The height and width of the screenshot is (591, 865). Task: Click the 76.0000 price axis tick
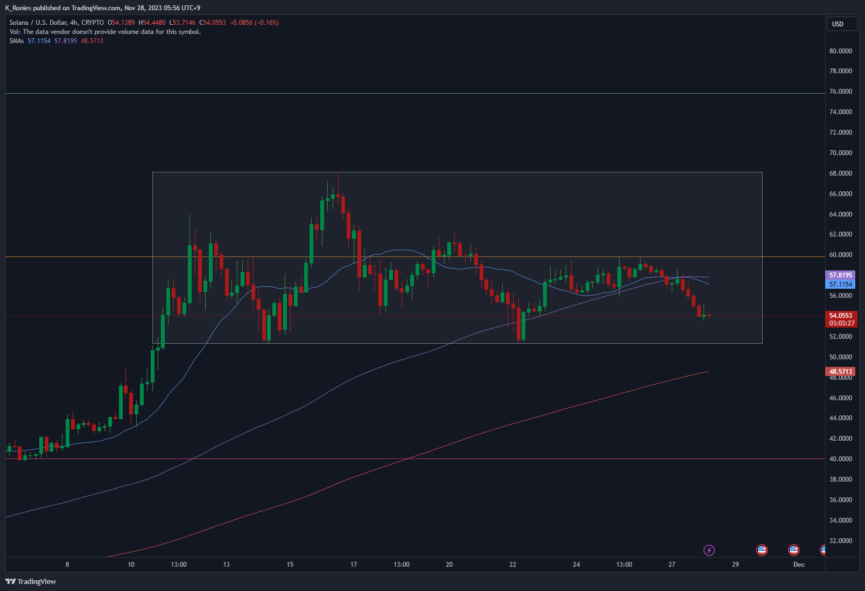(x=841, y=92)
